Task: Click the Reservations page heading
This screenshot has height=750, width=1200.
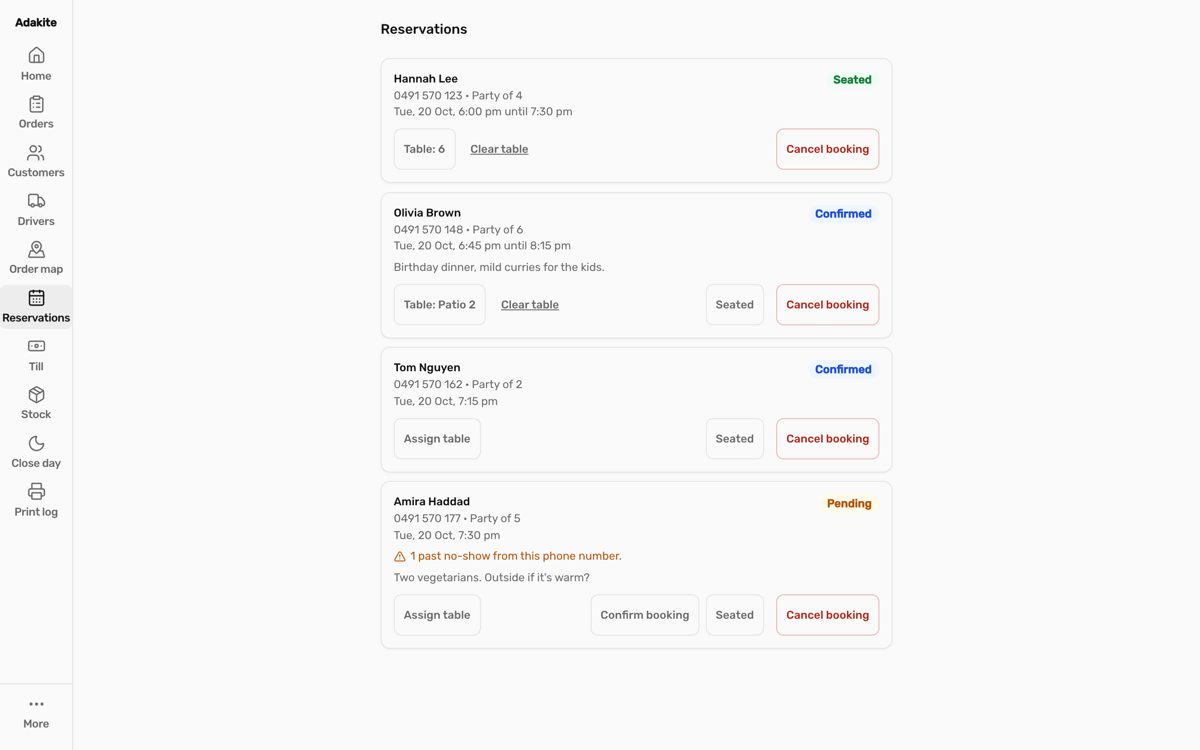Action: click(x=424, y=29)
